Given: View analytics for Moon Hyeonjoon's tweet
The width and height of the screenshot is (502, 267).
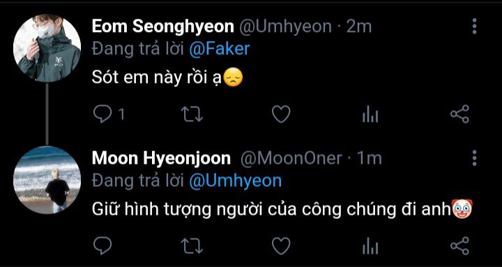Looking at the screenshot, I should (x=370, y=246).
